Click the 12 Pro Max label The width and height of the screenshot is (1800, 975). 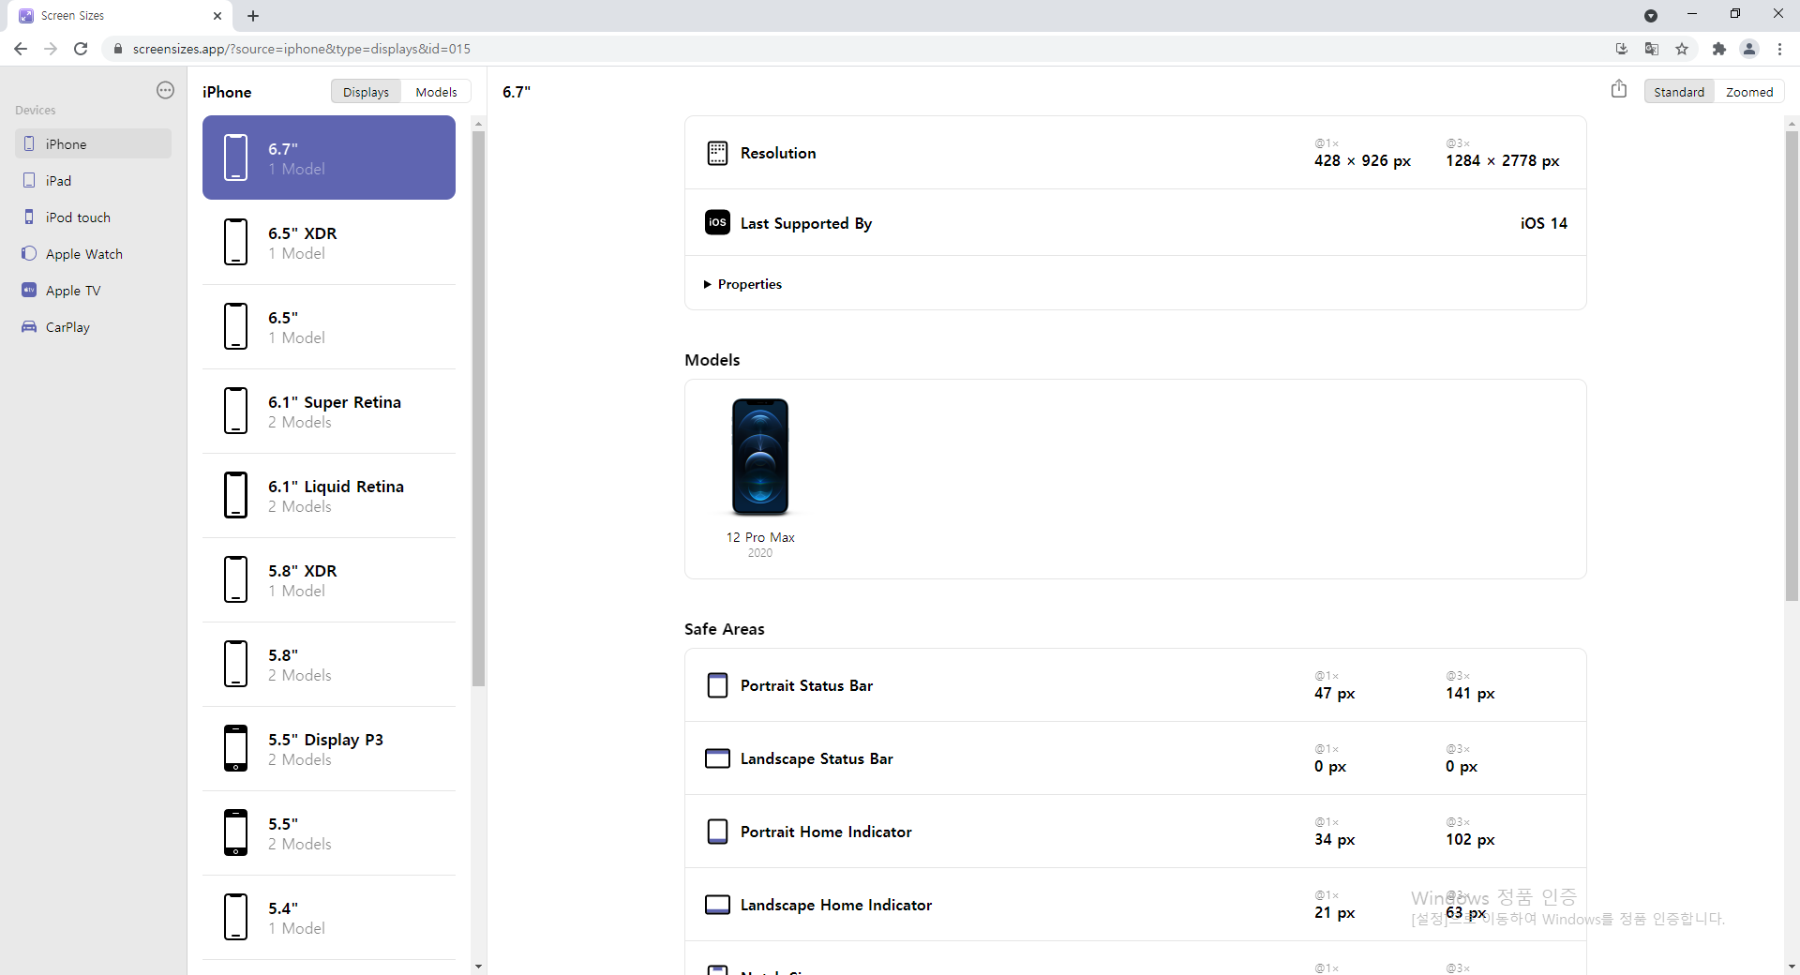760,537
